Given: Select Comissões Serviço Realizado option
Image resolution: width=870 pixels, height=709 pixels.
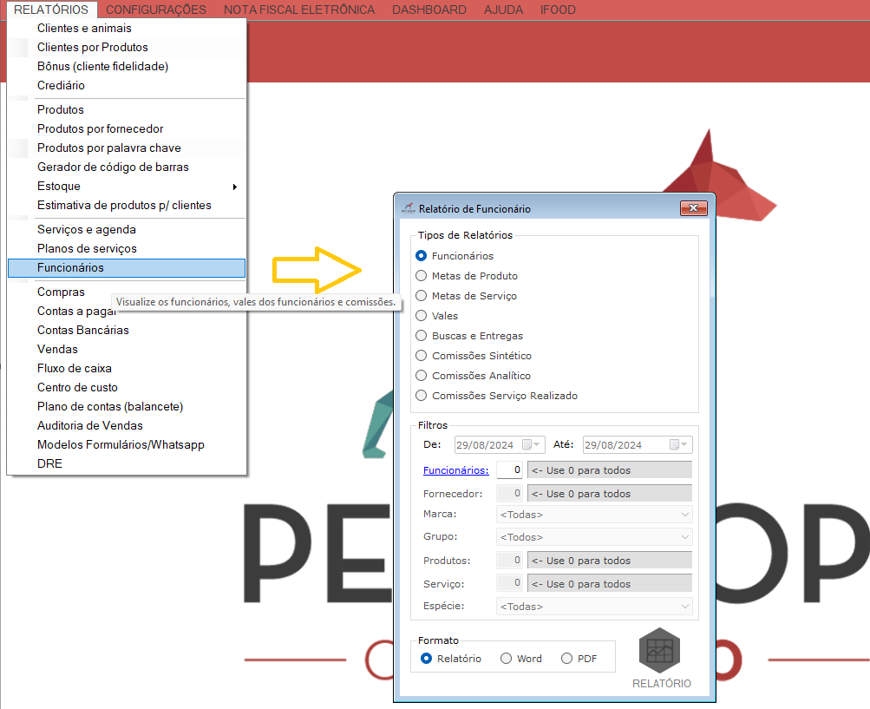Looking at the screenshot, I should pos(422,396).
